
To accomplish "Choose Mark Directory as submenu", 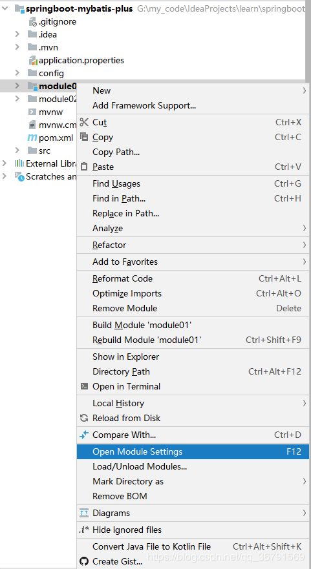I will tap(194, 482).
